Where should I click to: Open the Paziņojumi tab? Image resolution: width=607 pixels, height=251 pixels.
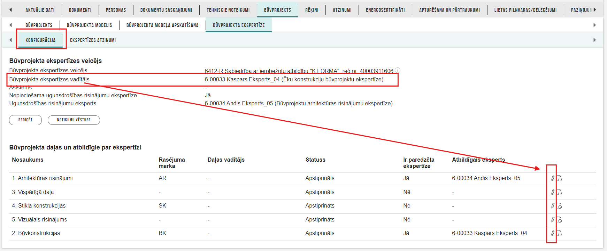click(581, 10)
